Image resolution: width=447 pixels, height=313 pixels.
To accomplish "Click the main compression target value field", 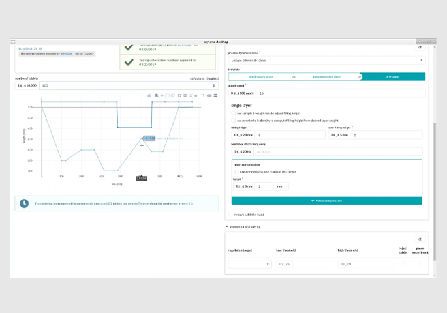I will coord(265,186).
